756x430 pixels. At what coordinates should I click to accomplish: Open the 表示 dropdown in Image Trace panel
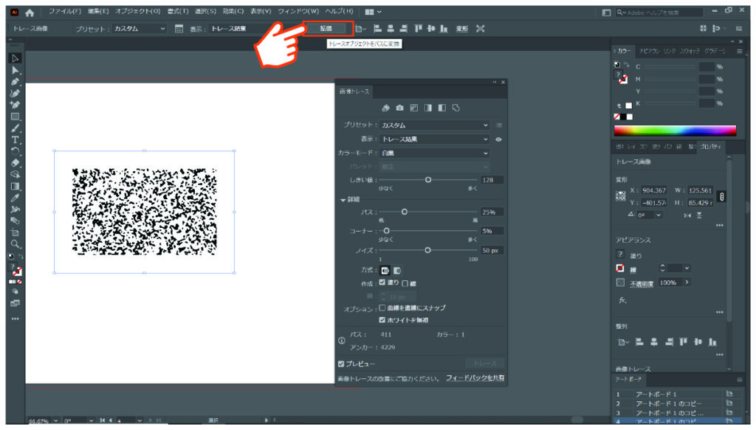(x=434, y=139)
